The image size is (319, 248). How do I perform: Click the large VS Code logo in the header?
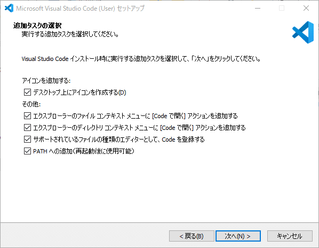click(303, 32)
